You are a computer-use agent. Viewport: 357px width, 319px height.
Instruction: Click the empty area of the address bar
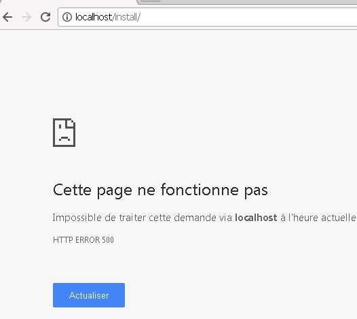point(248,17)
